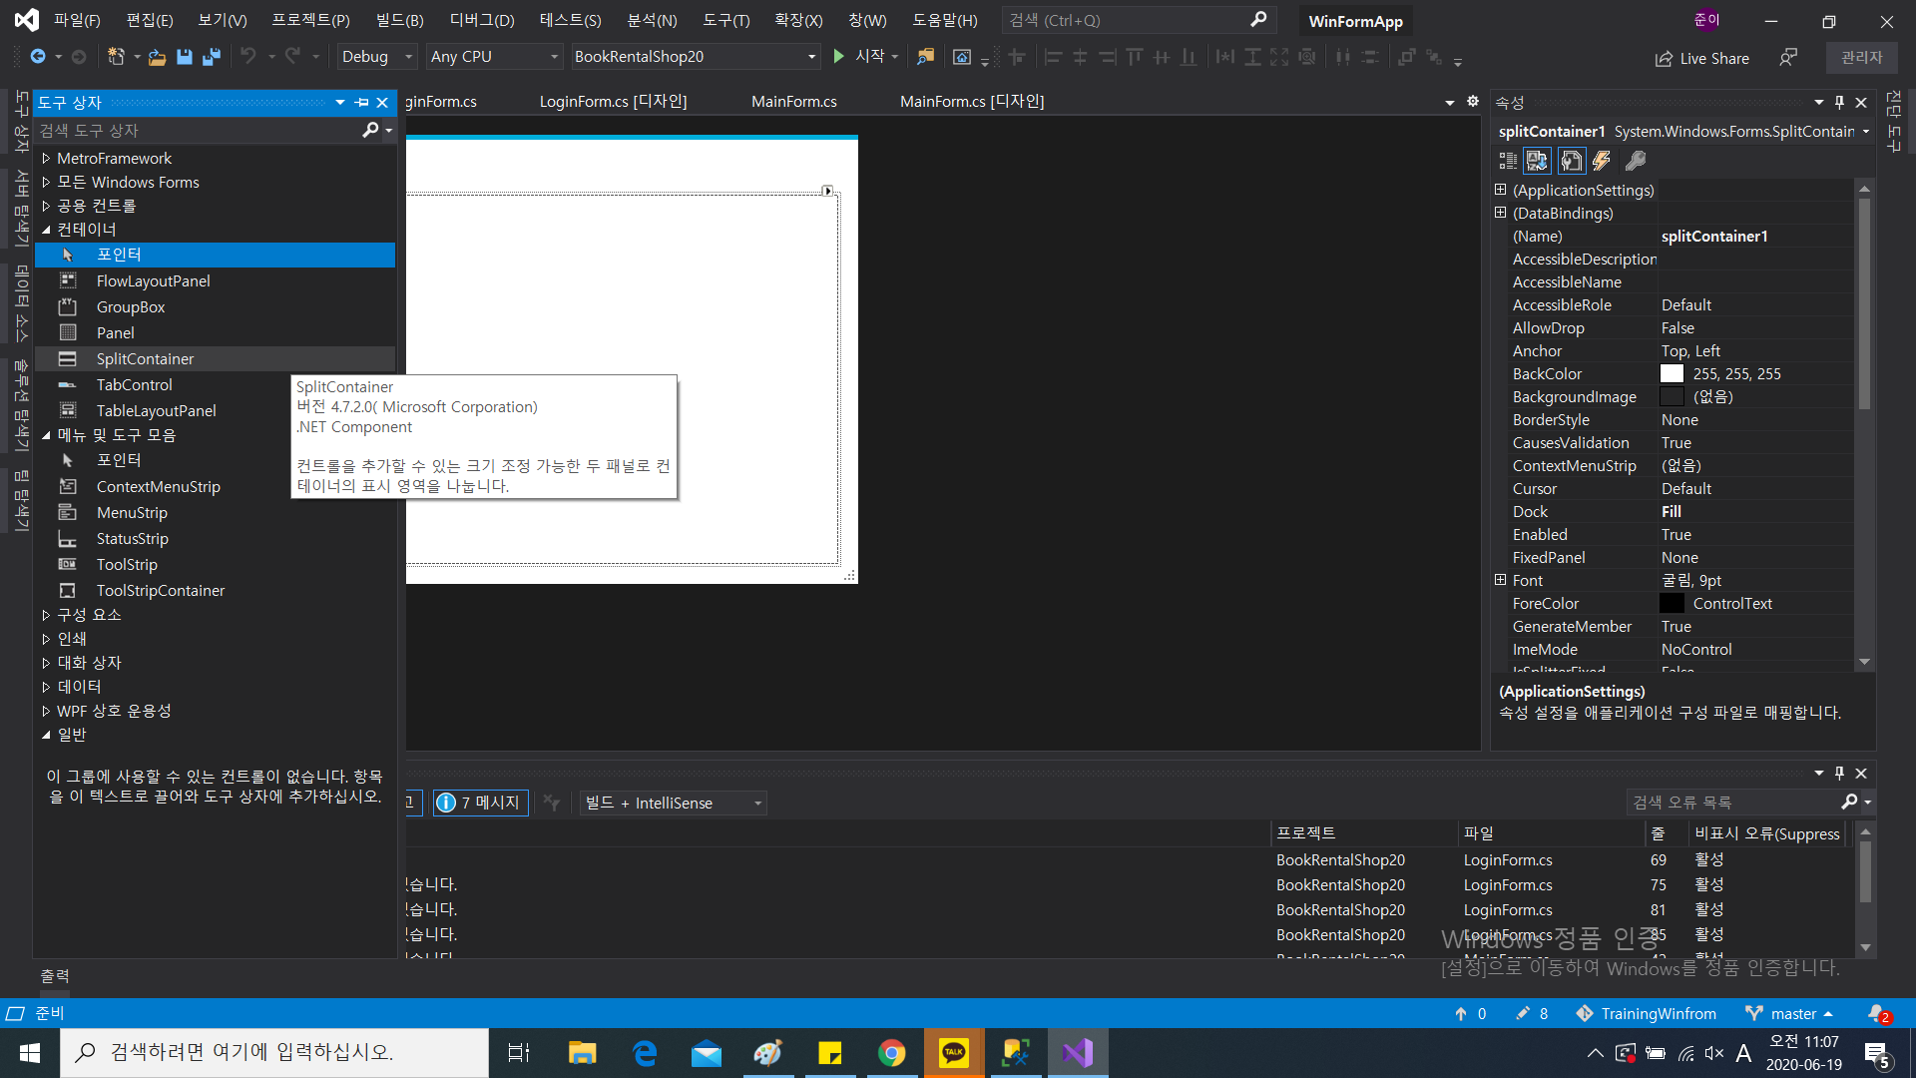Click the Property Pages wrench icon

pyautogui.click(x=1636, y=161)
